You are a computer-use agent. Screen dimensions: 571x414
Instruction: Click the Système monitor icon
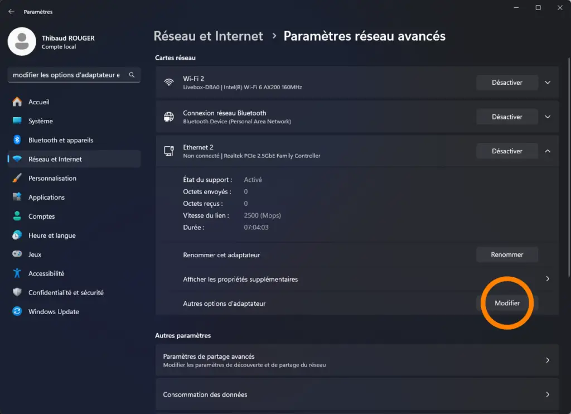[x=17, y=121]
